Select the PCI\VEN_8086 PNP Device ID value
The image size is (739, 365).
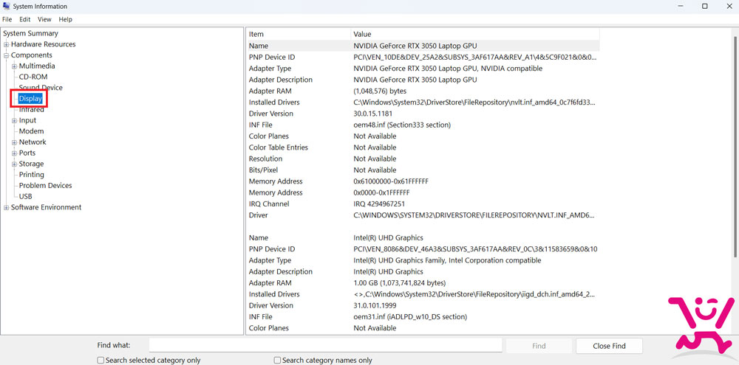[475, 248]
